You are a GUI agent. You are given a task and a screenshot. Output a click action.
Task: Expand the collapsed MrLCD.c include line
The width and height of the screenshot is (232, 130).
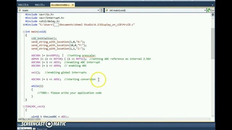[x=24, y=25]
